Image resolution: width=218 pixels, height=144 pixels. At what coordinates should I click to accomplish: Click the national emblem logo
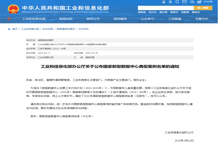(x=13, y=9)
